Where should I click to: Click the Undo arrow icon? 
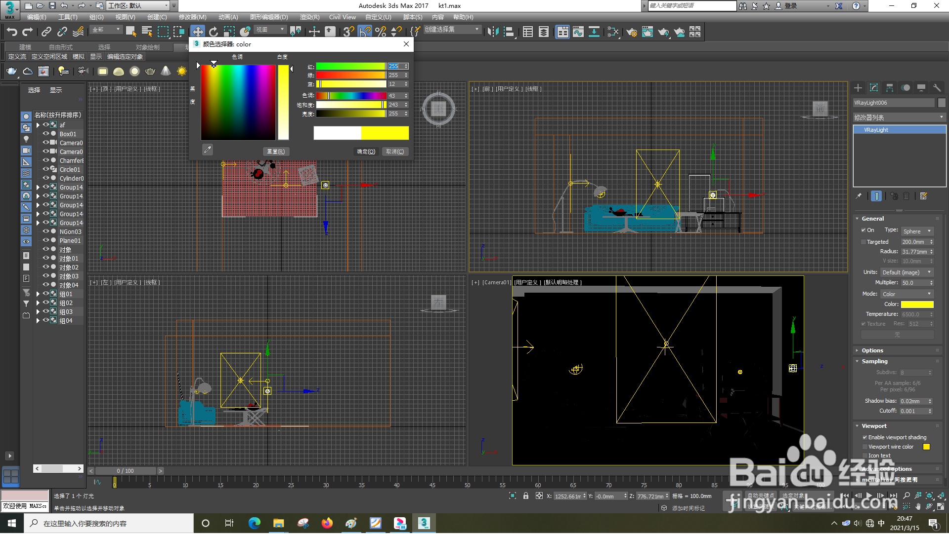pyautogui.click(x=12, y=32)
